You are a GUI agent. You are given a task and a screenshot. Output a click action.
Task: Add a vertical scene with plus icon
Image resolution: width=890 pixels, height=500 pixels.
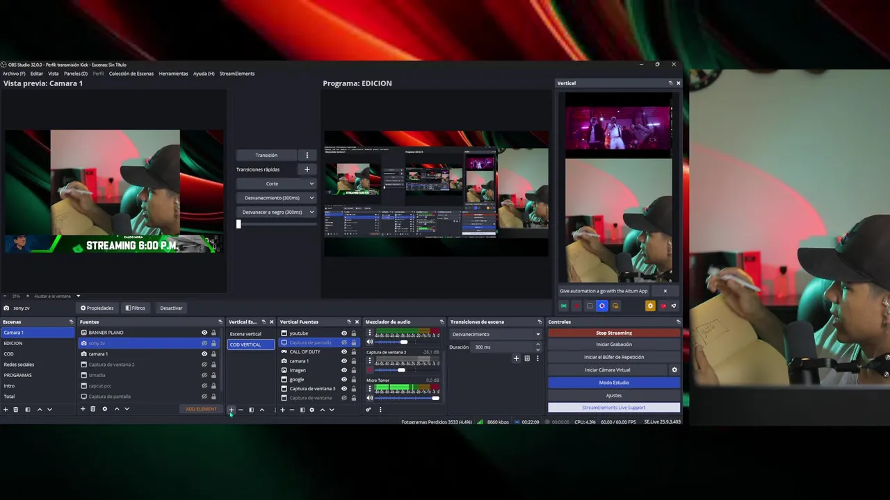231,410
